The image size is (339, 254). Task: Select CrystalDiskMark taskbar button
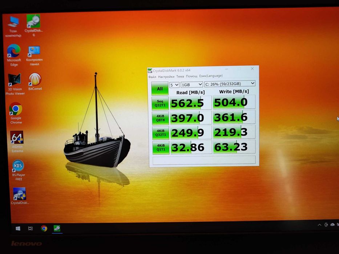click(57, 228)
